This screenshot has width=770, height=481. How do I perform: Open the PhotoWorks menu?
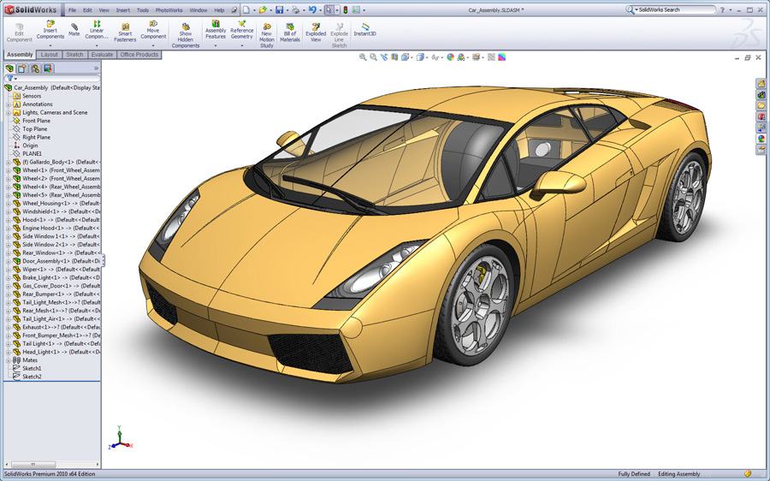pos(169,10)
